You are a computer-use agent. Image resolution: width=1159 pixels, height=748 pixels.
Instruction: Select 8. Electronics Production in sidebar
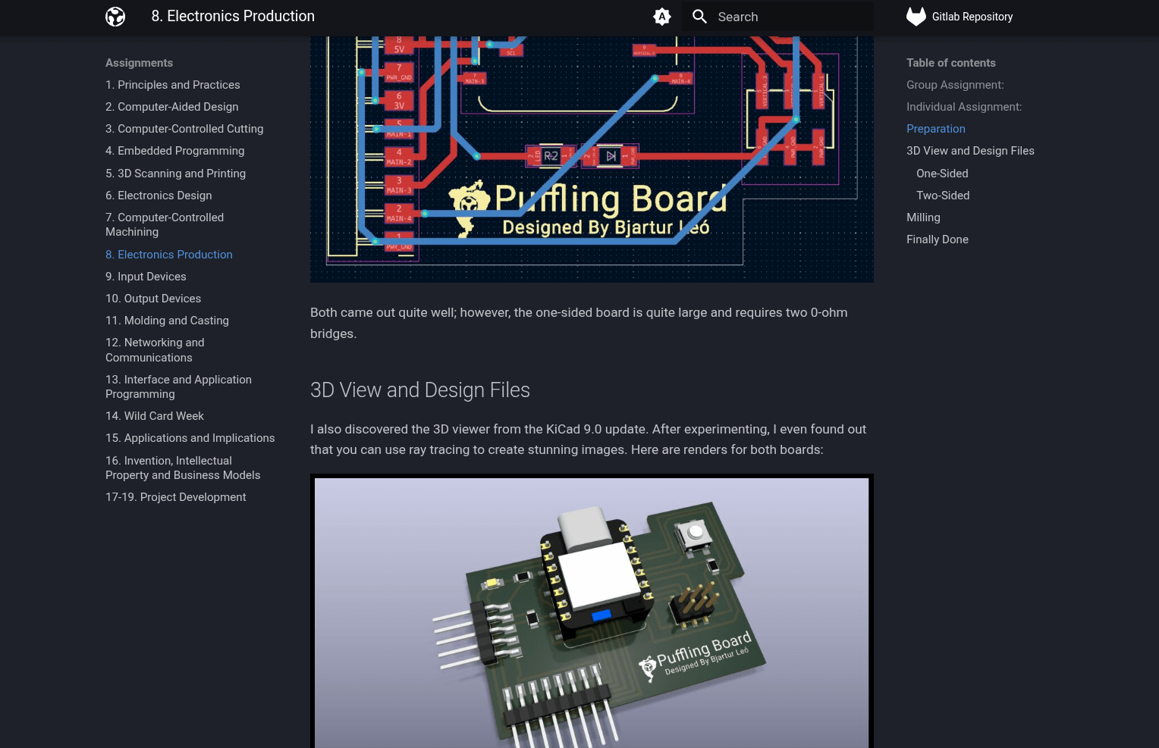click(x=168, y=255)
